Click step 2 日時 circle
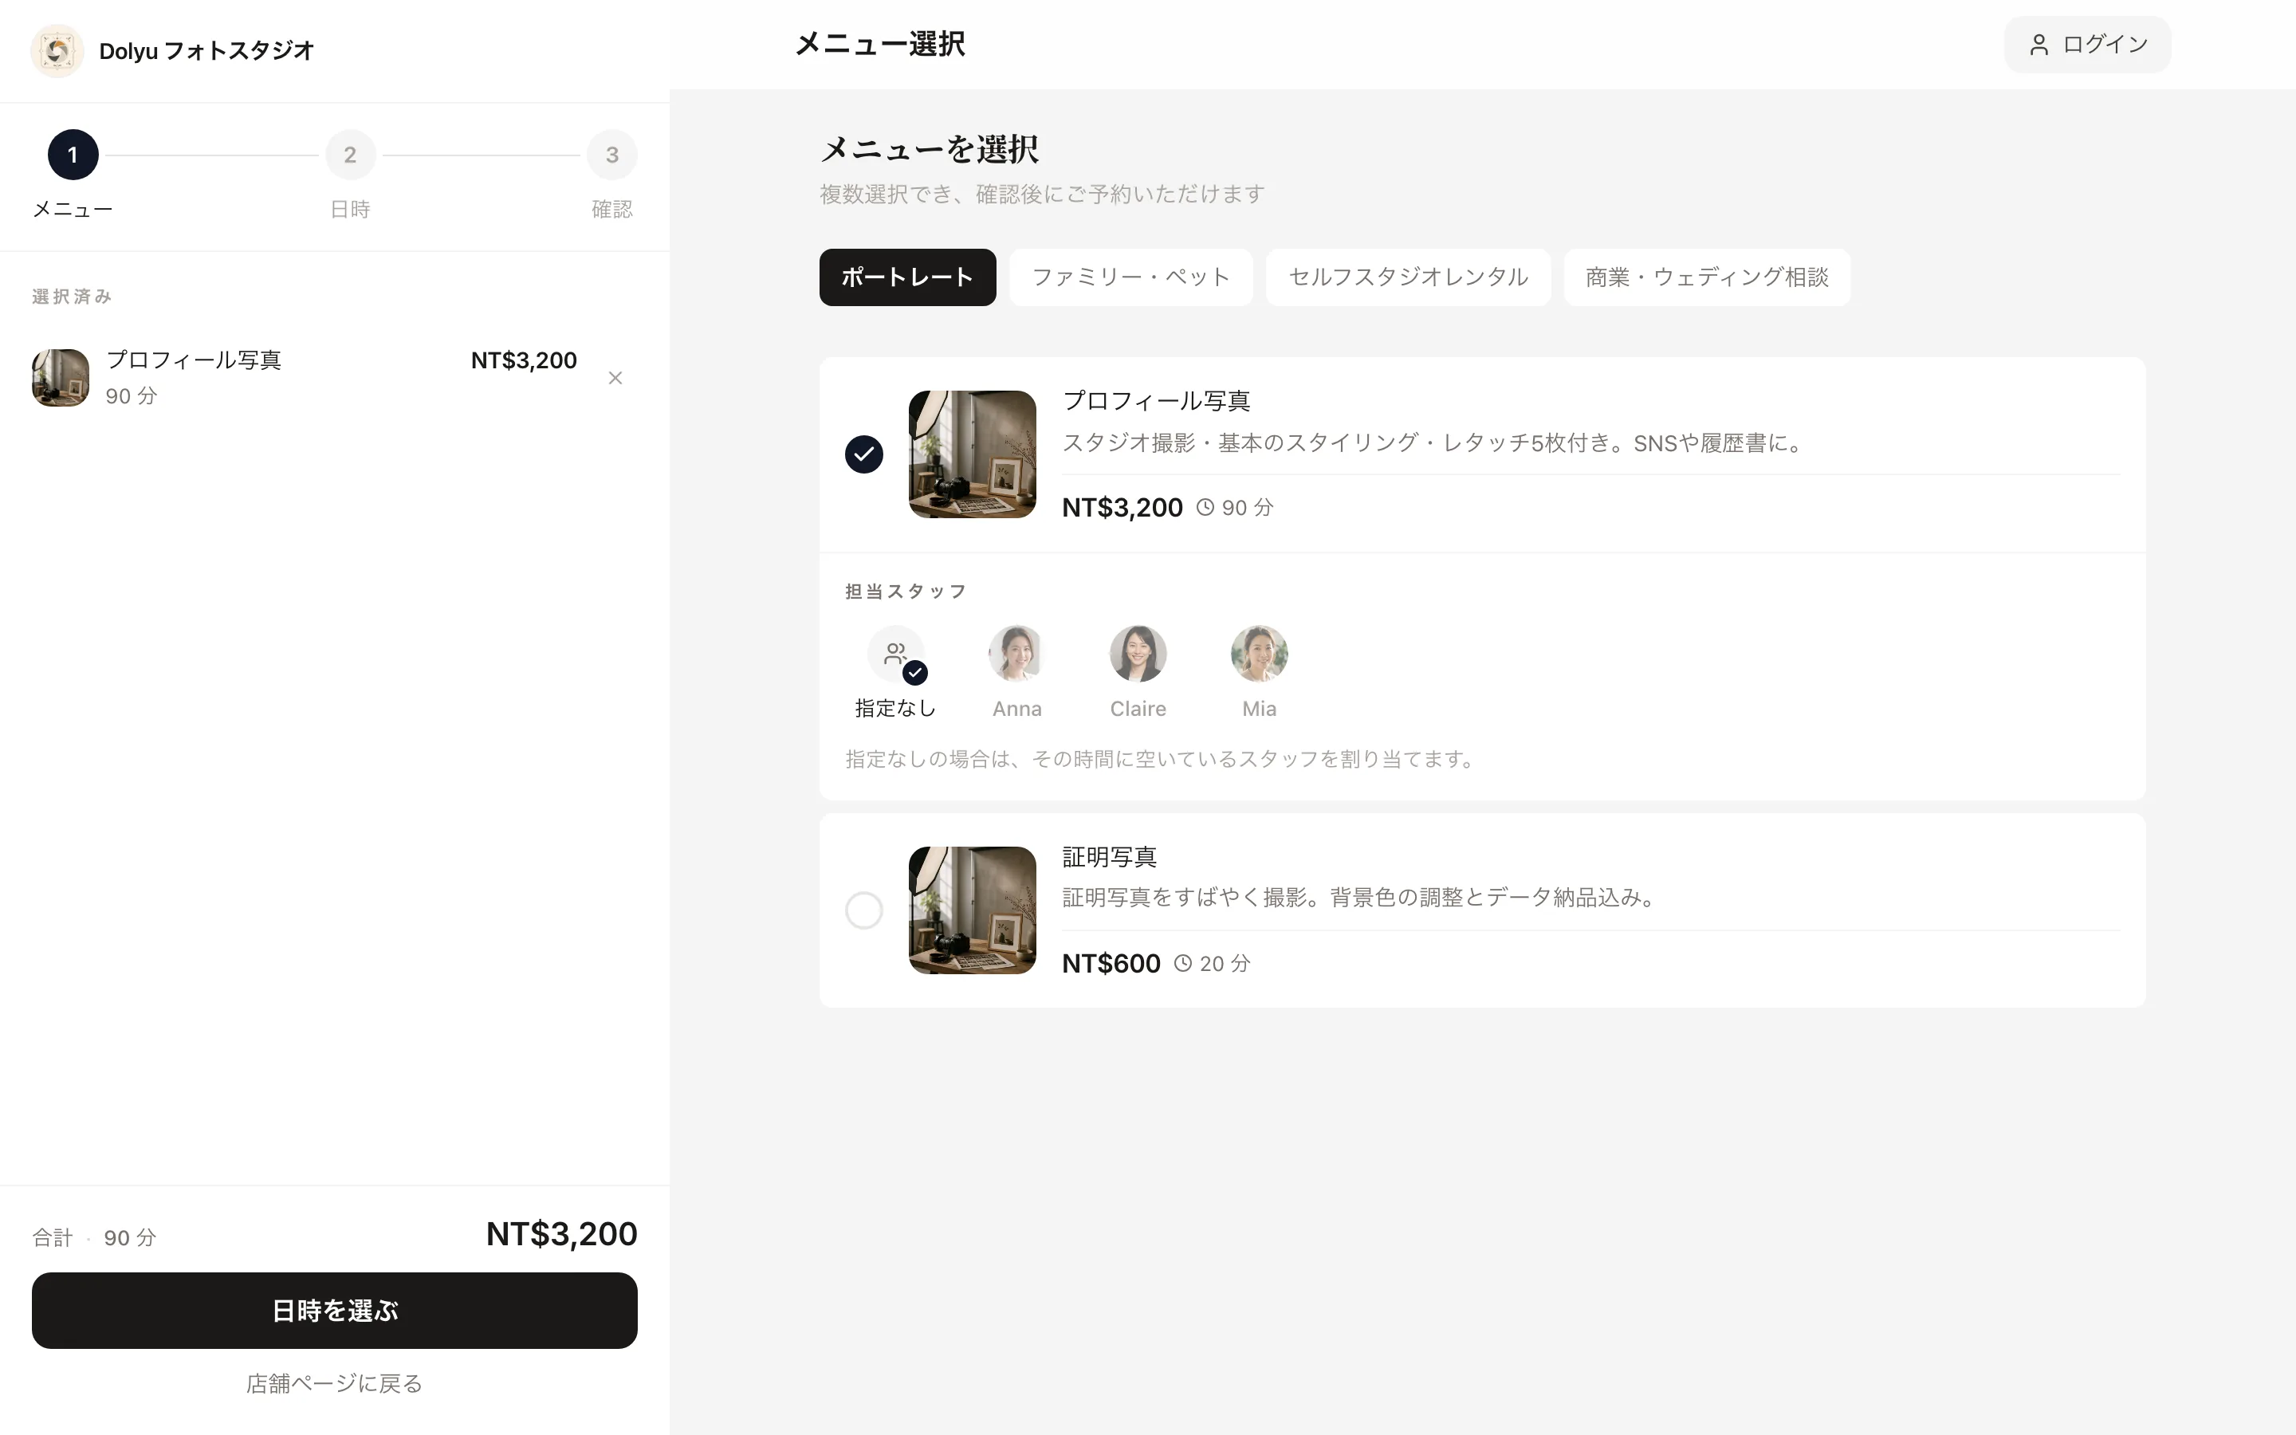Screen dimensions: 2296x1435 point(350,155)
